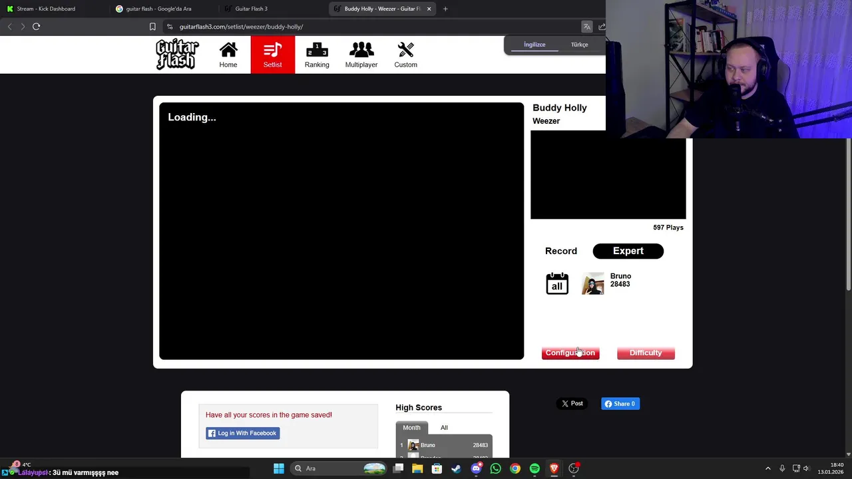
Task: Click the taskbar search box Ara
Action: pos(339,468)
